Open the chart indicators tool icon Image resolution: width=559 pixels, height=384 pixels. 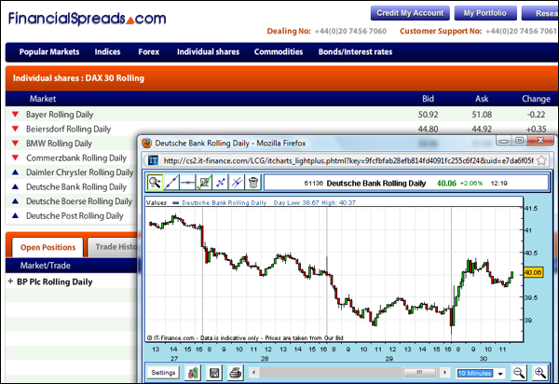[204, 183]
